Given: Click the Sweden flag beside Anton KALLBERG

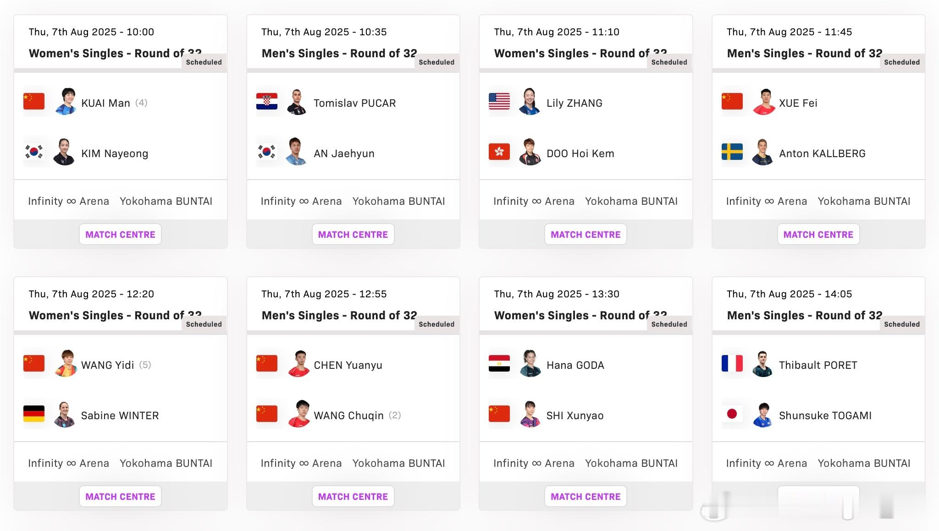Looking at the screenshot, I should [x=732, y=152].
